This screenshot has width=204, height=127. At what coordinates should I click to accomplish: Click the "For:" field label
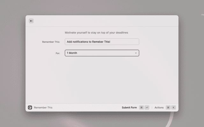point(58,53)
